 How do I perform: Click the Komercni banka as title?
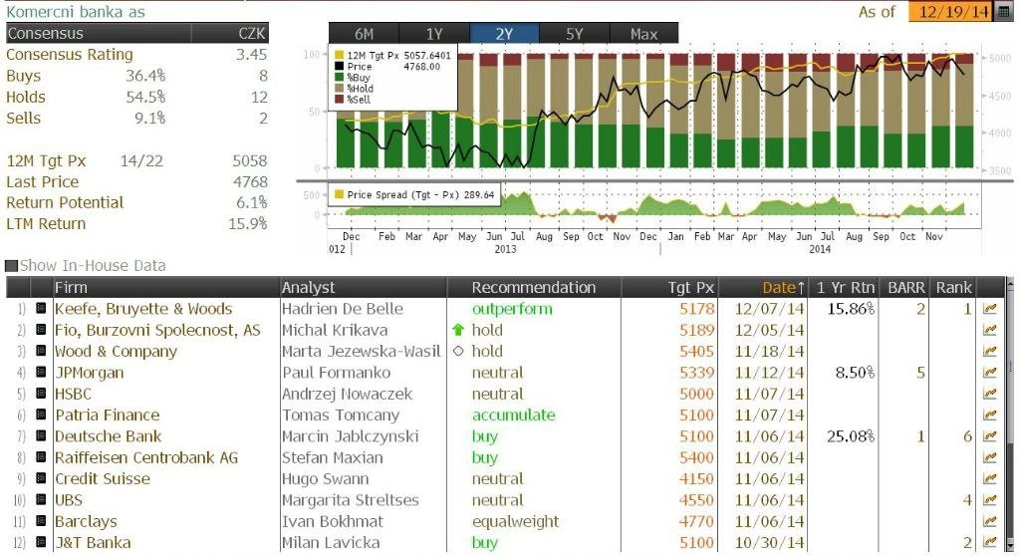tap(76, 12)
